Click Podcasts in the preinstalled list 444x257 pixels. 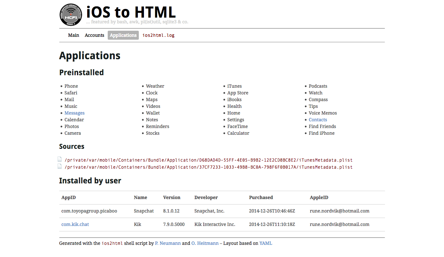coord(318,86)
